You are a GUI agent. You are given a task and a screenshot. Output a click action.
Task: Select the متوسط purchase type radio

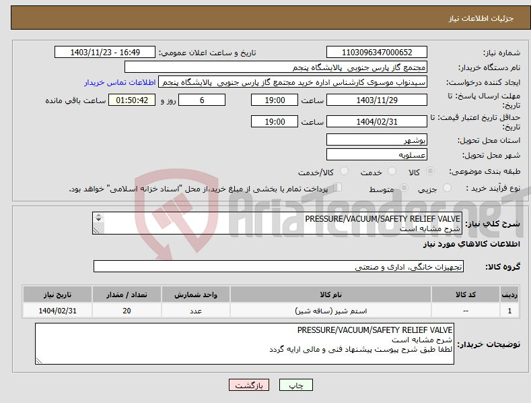click(404, 187)
